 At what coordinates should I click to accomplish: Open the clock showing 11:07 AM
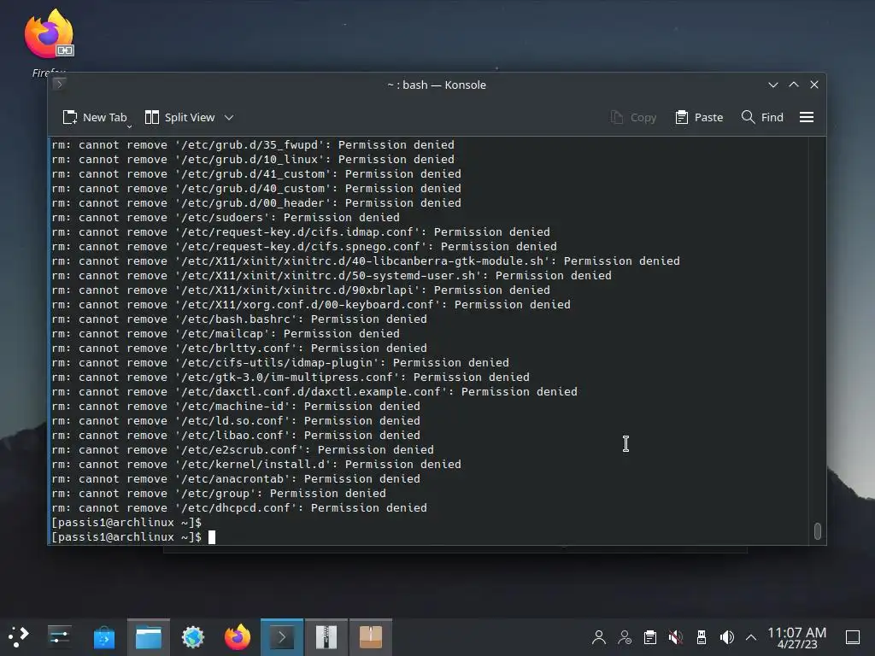pyautogui.click(x=797, y=637)
